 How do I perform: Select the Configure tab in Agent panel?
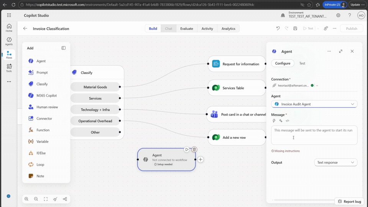click(283, 63)
